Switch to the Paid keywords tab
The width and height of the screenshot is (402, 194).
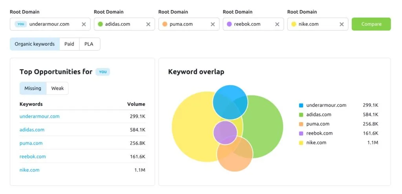click(69, 44)
